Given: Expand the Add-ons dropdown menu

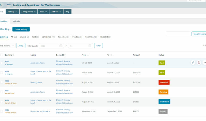Looking at the screenshot, I should 56,12.
